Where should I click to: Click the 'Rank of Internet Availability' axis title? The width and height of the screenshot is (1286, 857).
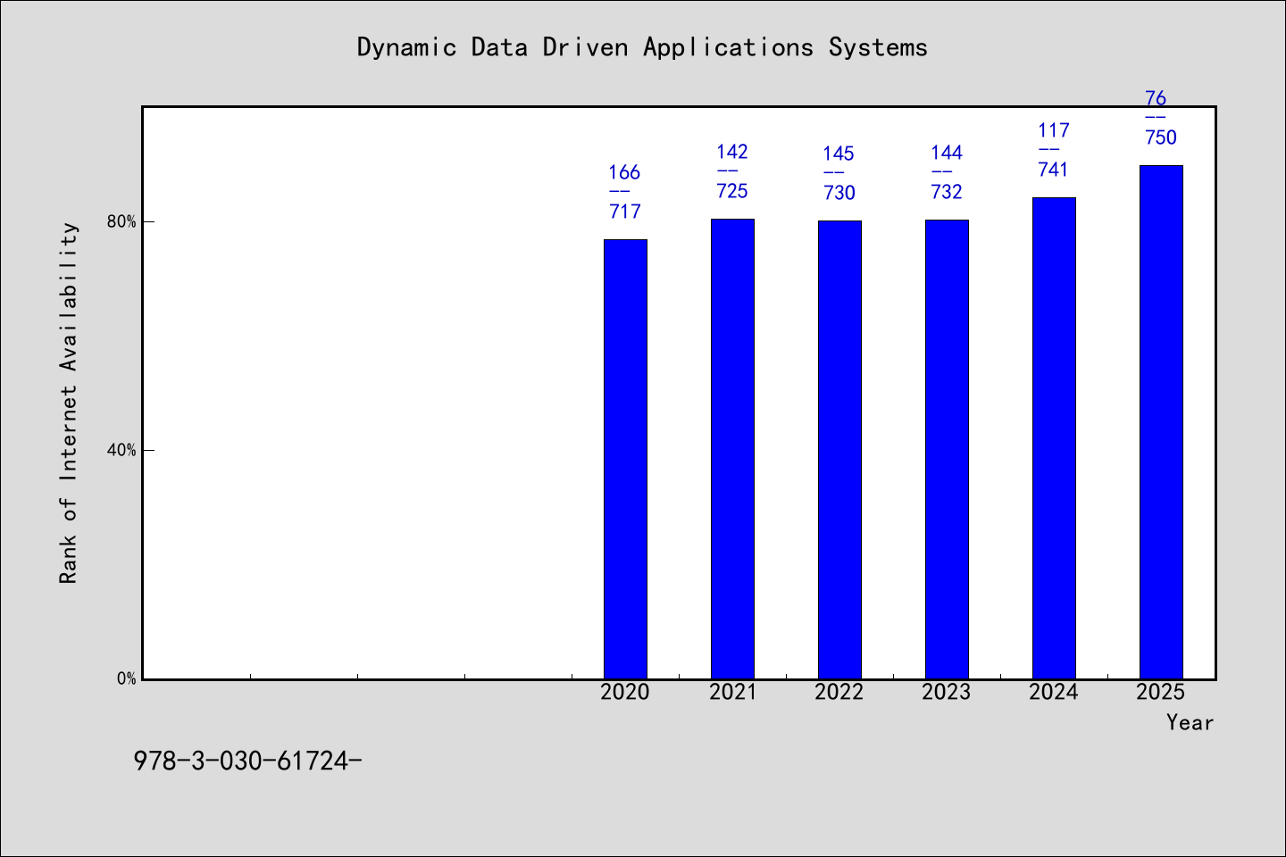pos(69,403)
